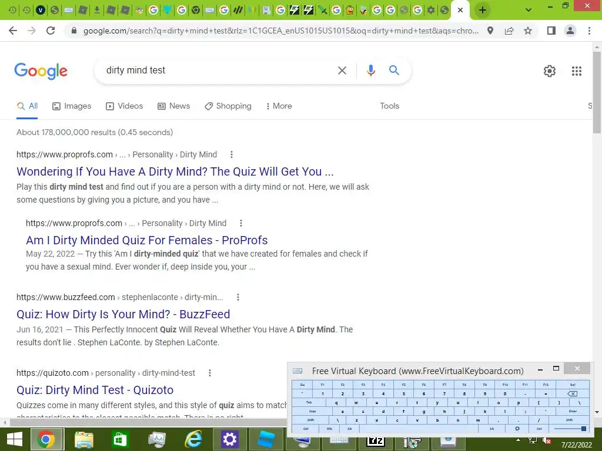Switch to the Videos tab
Viewport: 602px width, 451px height.
pos(125,106)
